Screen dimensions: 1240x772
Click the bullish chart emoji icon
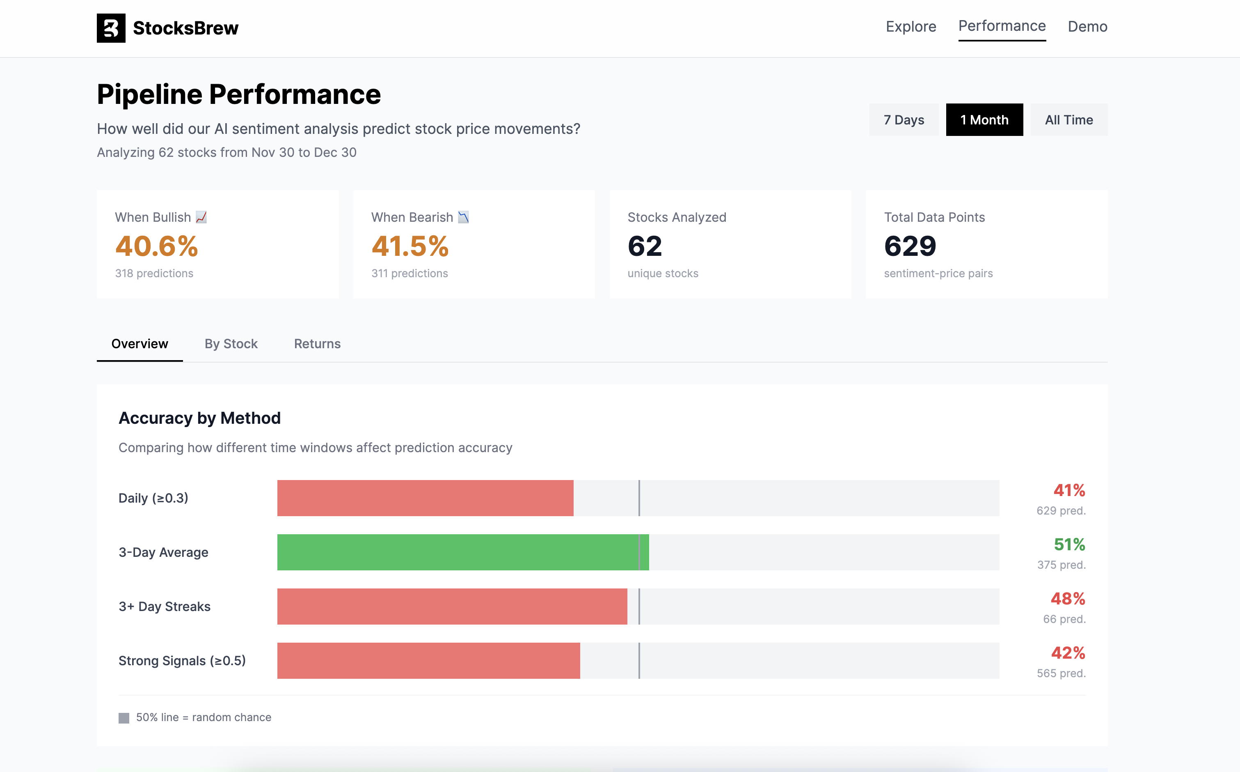click(x=201, y=218)
